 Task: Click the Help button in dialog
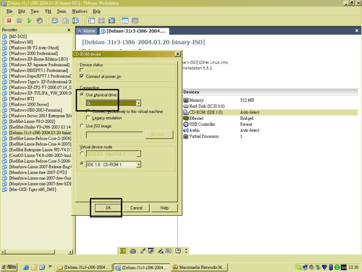point(164,208)
